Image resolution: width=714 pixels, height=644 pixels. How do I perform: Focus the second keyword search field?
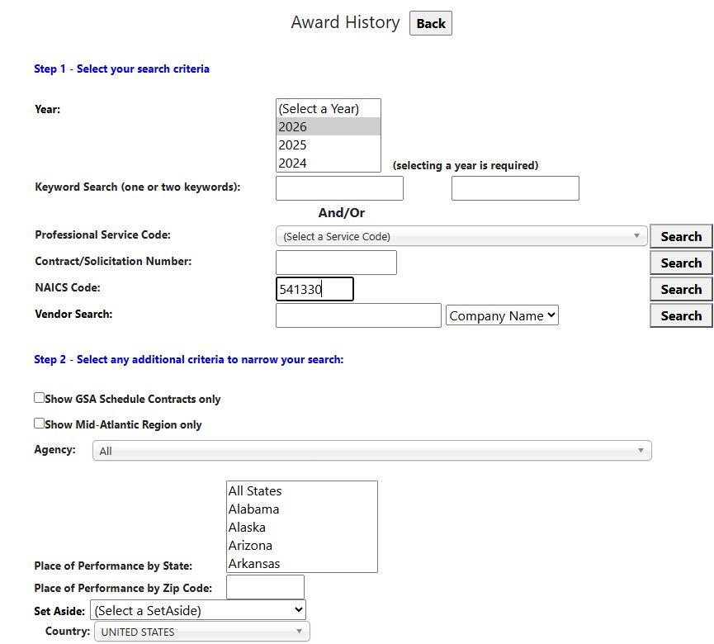point(515,188)
